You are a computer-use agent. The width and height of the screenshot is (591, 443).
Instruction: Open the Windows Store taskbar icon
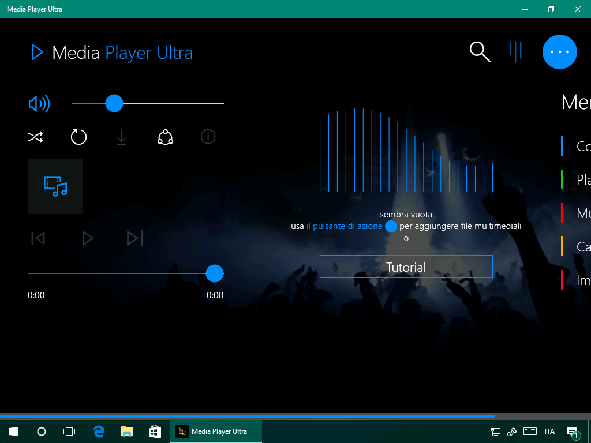tap(155, 431)
